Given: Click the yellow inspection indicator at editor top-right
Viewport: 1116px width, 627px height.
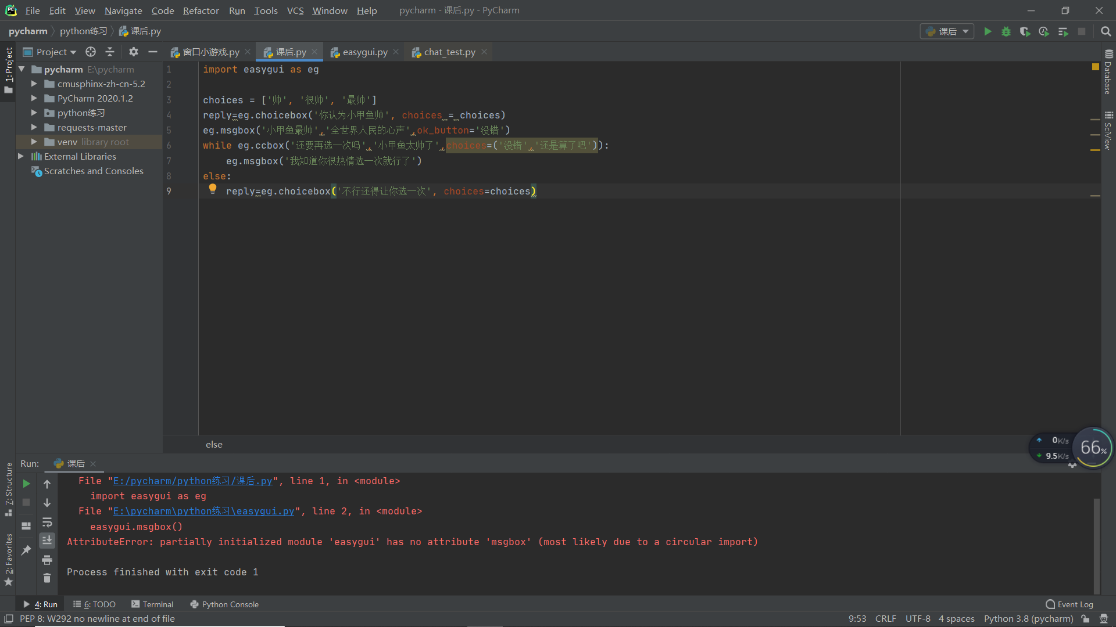Looking at the screenshot, I should [1095, 67].
